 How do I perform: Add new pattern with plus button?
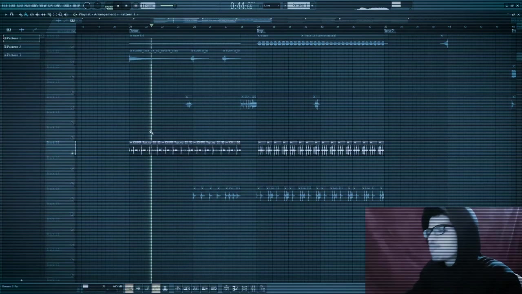[x=313, y=5]
